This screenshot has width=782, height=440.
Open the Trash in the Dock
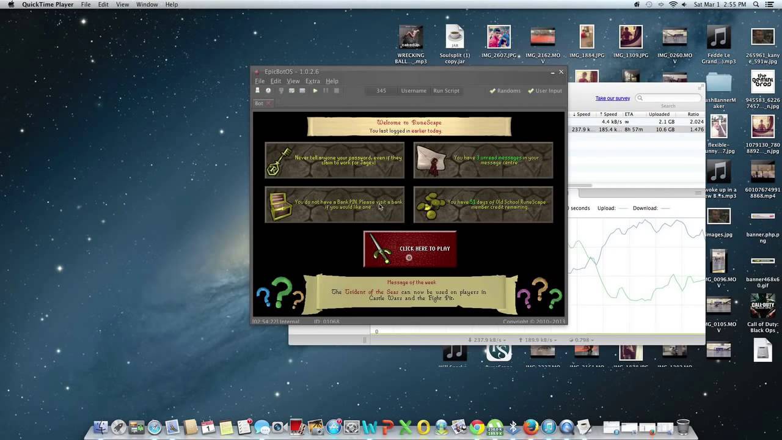click(682, 427)
